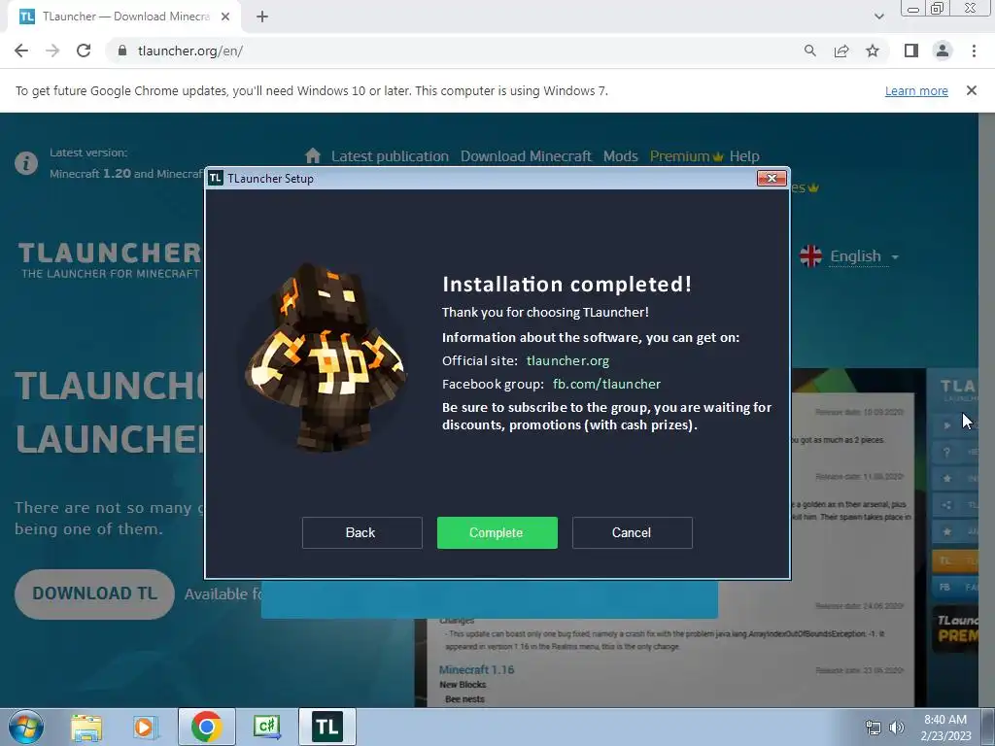Open the Chrome profile avatar
The height and width of the screenshot is (746, 995).
[943, 51]
